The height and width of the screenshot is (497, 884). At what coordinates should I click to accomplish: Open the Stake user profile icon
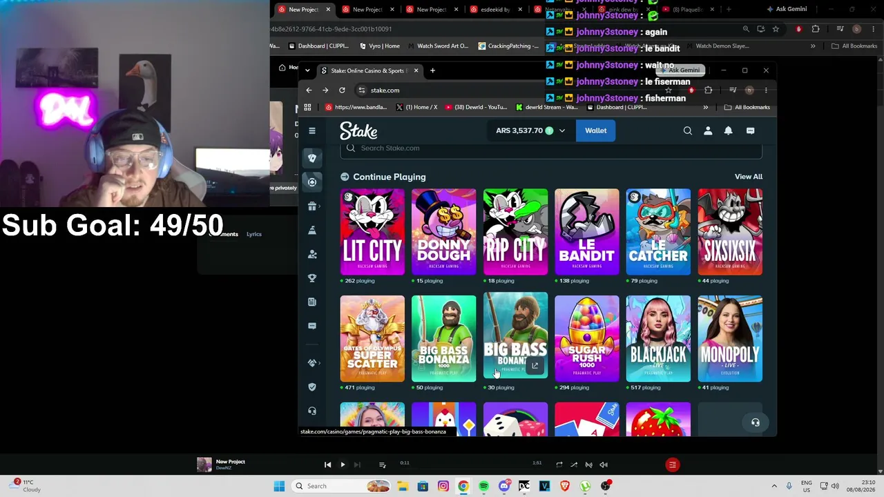click(708, 130)
